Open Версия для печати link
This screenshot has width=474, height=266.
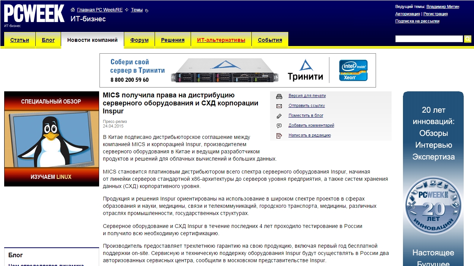[307, 96]
